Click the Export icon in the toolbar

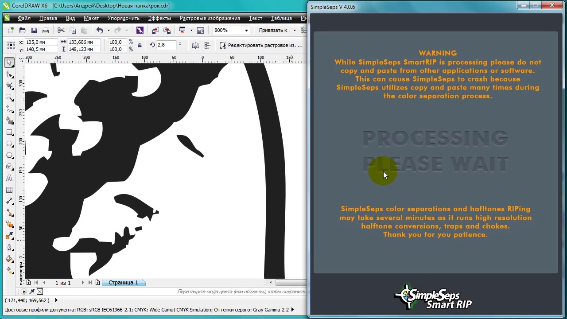(167, 31)
